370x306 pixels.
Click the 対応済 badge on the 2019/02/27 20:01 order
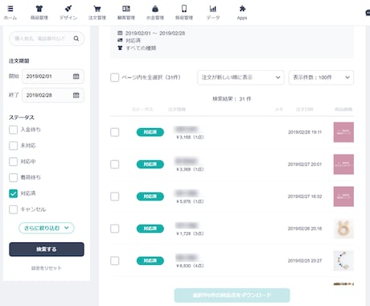click(150, 164)
